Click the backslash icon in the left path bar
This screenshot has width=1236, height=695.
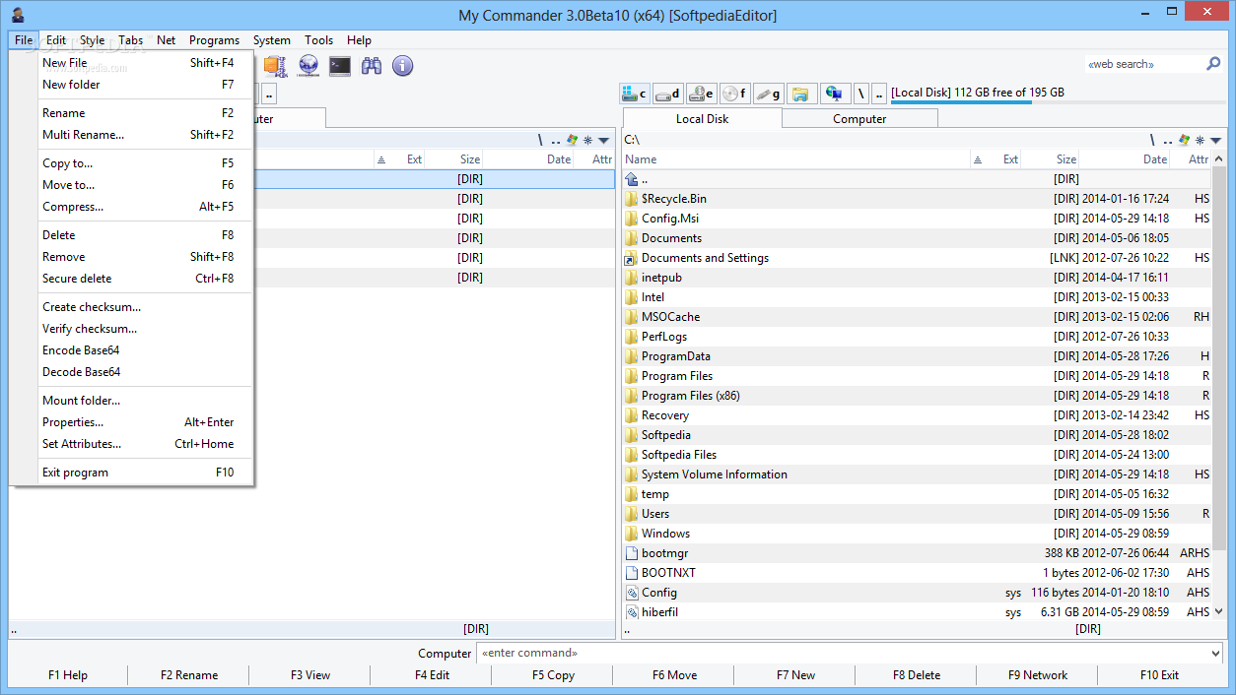(540, 140)
